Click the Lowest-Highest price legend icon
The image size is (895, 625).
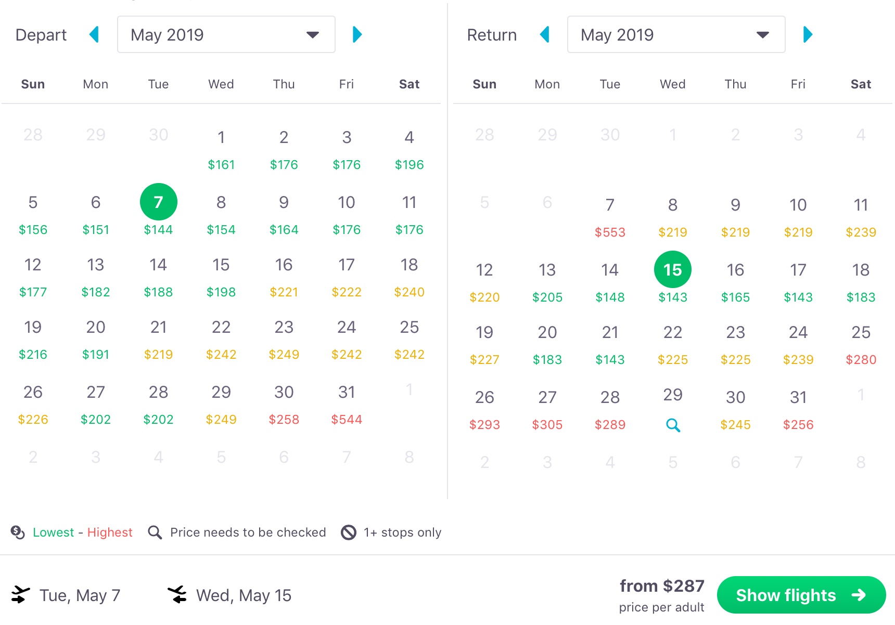tap(16, 532)
